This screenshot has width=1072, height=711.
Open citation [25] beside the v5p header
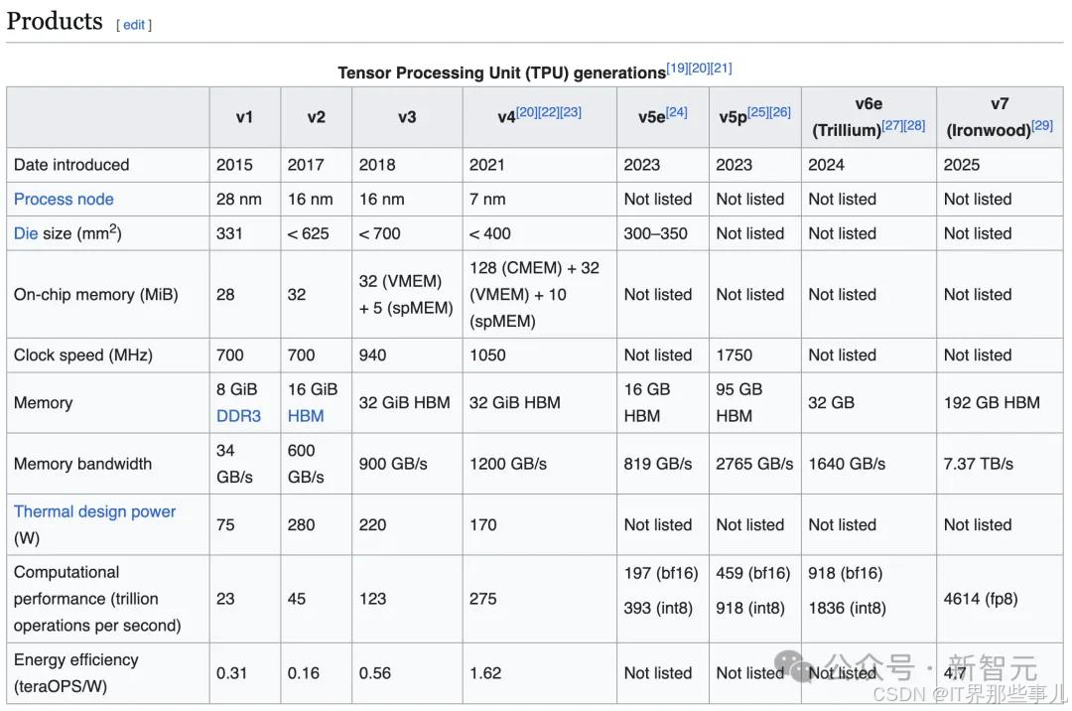click(758, 112)
